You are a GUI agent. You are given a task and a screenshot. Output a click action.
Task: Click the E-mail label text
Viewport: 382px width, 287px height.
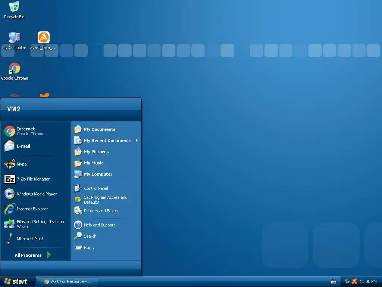(24, 146)
